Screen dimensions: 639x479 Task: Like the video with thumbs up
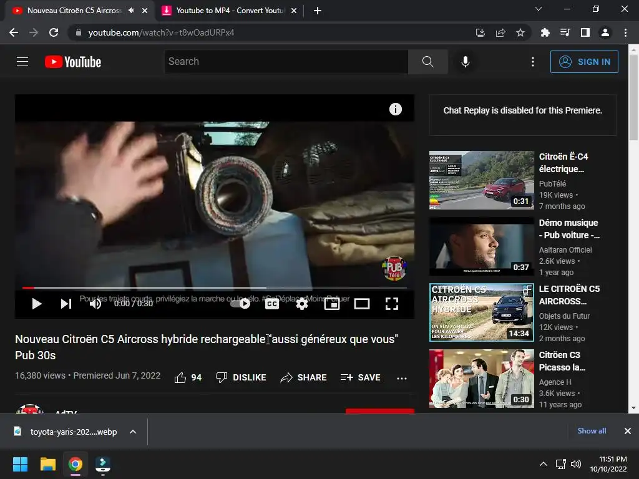188,377
